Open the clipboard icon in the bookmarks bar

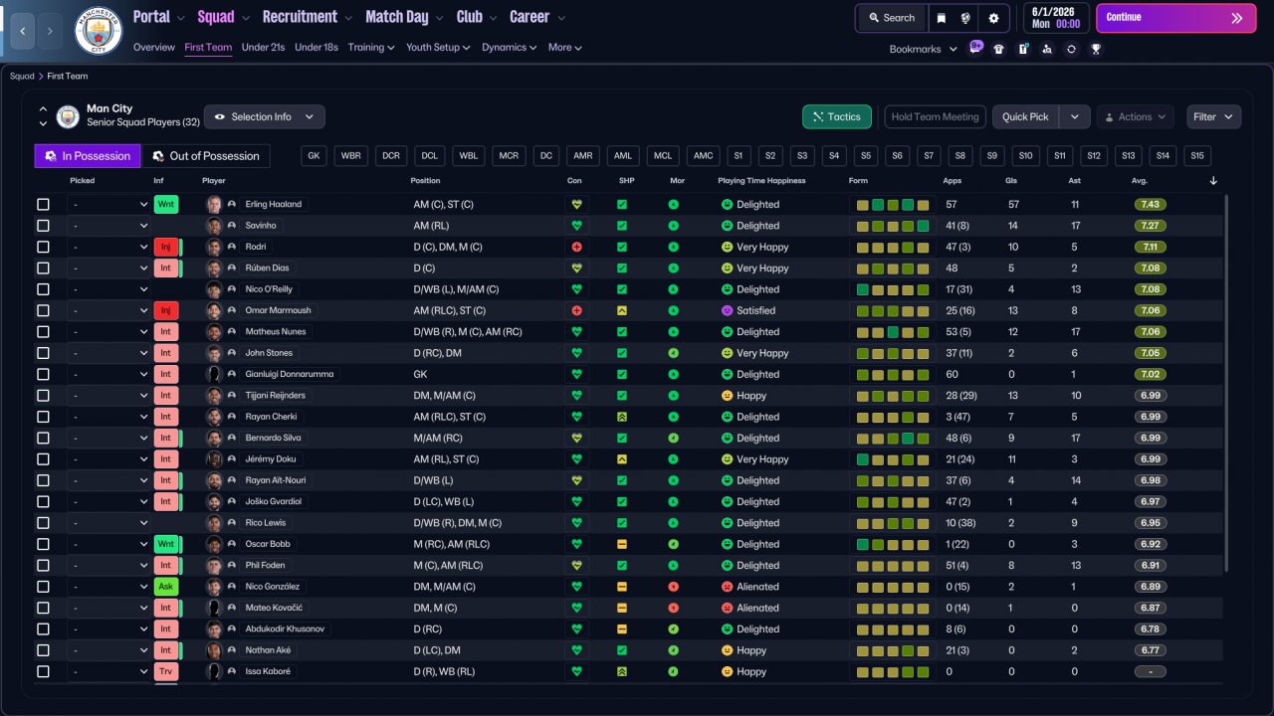coord(1023,49)
